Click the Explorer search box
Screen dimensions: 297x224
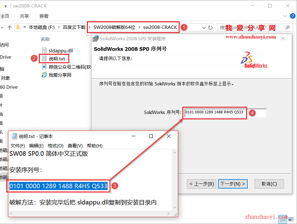pyautogui.click(x=254, y=28)
